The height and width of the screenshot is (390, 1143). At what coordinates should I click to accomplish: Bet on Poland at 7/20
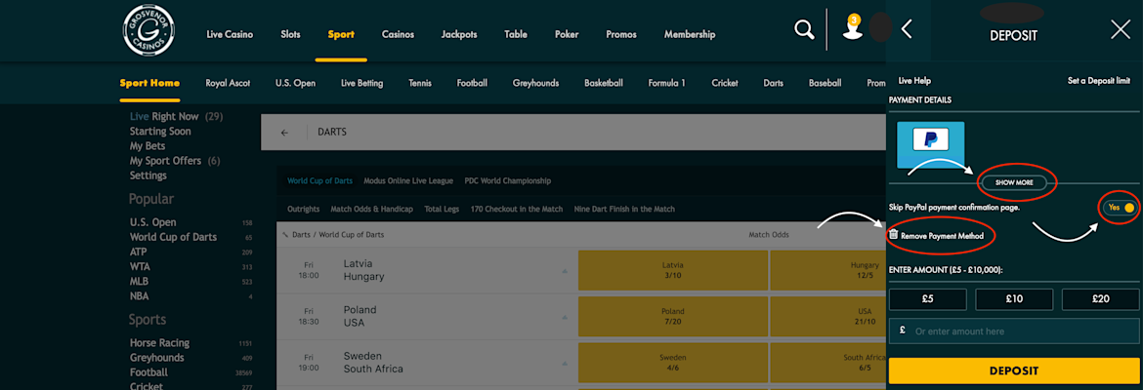click(x=672, y=317)
